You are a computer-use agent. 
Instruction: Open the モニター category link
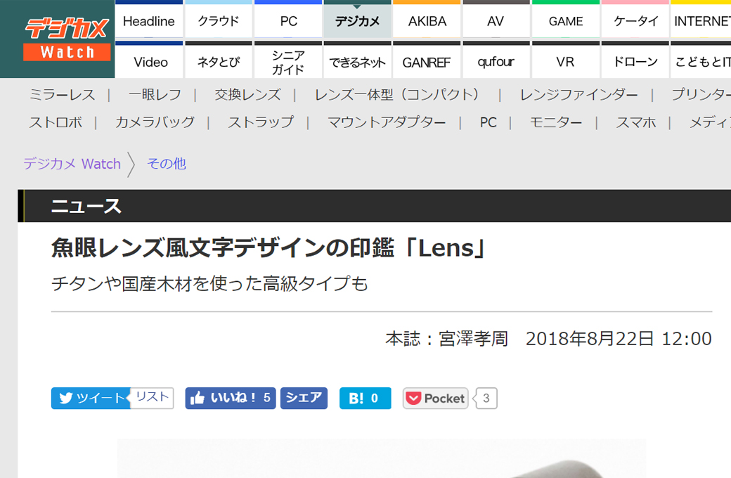point(556,122)
